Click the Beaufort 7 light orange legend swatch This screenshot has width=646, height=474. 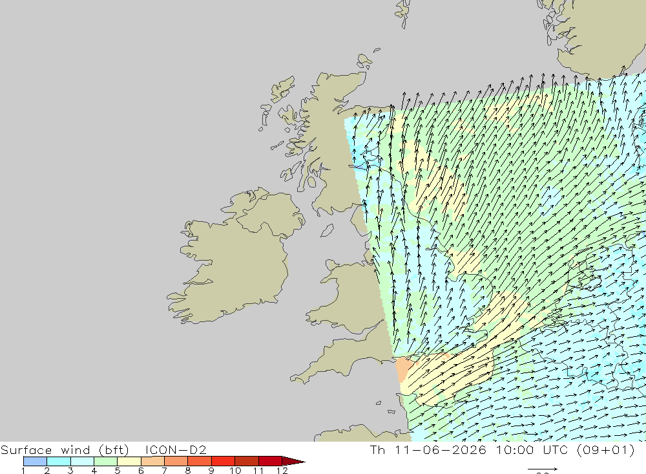(176, 461)
